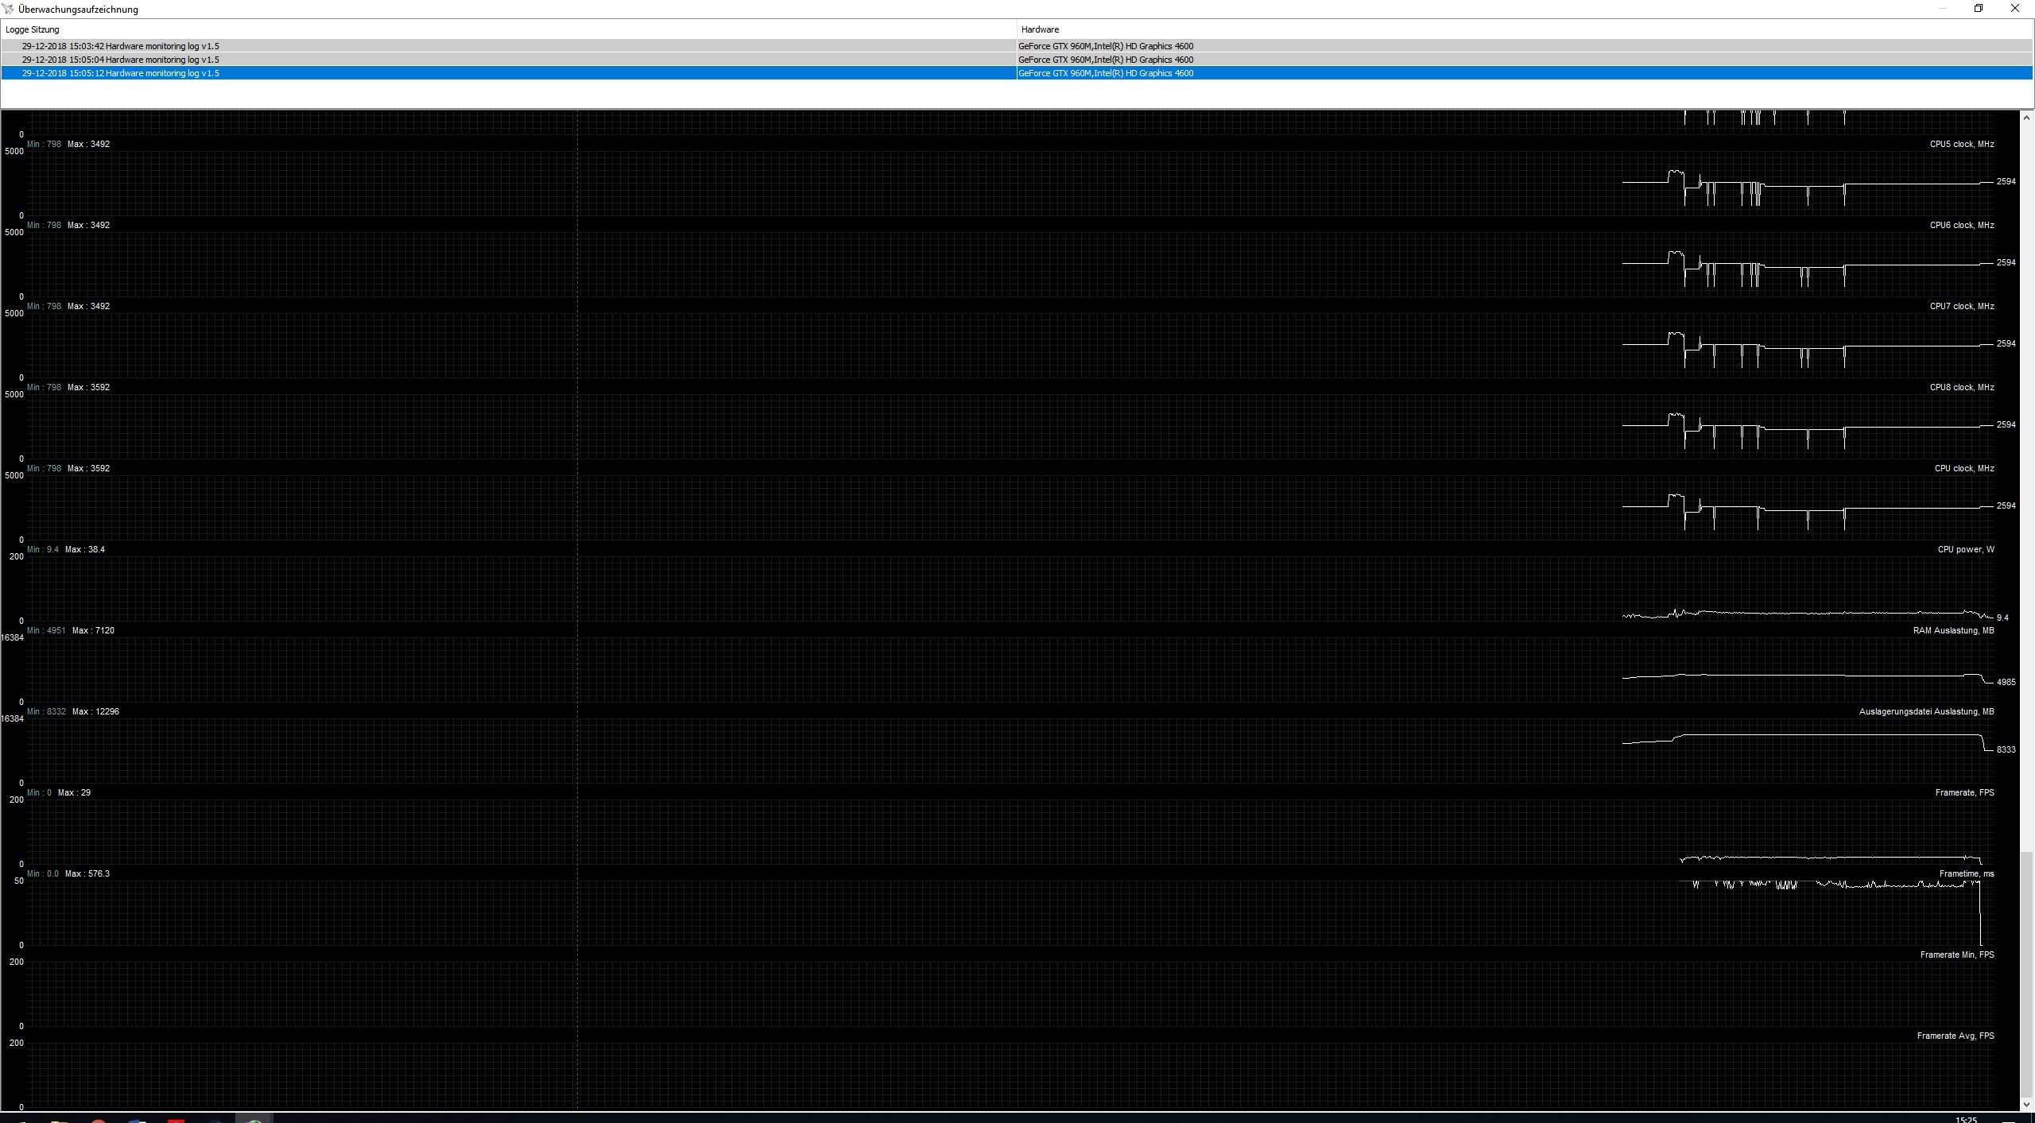Click inside the CPU power graph

pyautogui.click(x=954, y=588)
